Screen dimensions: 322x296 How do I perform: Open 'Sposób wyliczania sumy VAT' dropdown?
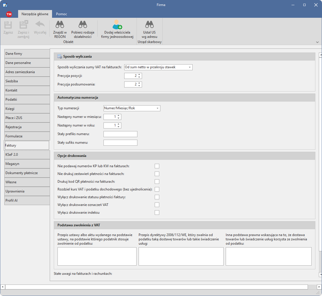pyautogui.click(x=190, y=67)
